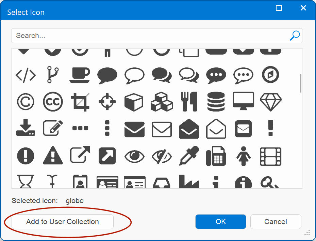
Task: Choose the code branch icon
Action: [53, 75]
